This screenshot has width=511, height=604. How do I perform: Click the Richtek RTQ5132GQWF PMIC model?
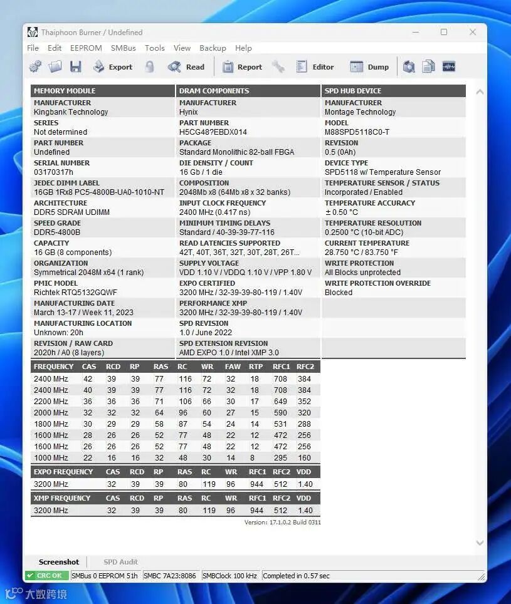pyautogui.click(x=75, y=293)
